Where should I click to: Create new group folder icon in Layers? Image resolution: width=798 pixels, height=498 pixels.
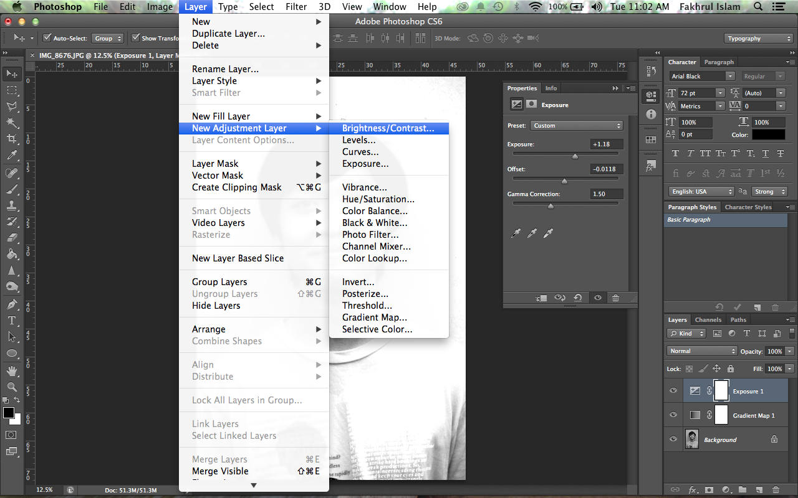click(x=742, y=490)
